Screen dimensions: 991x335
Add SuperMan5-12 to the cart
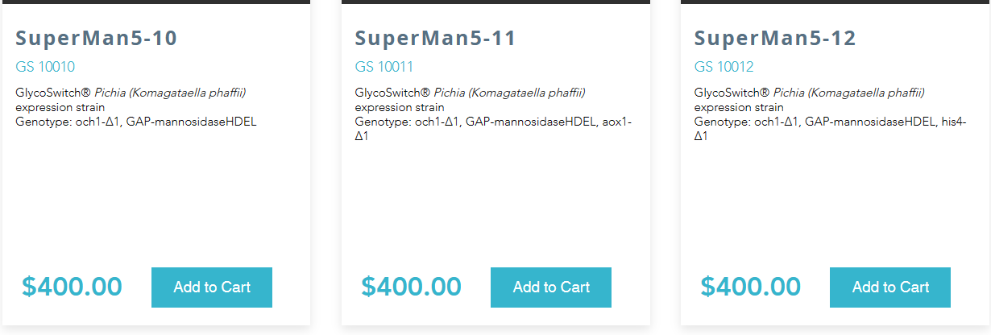click(890, 287)
